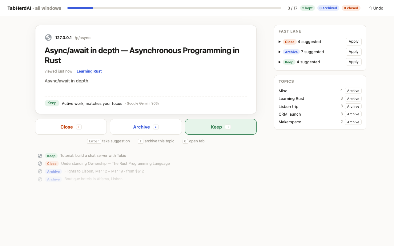Click the globe icon beside 127.0.0.1
This screenshot has height=246, width=394.
[x=48, y=38]
